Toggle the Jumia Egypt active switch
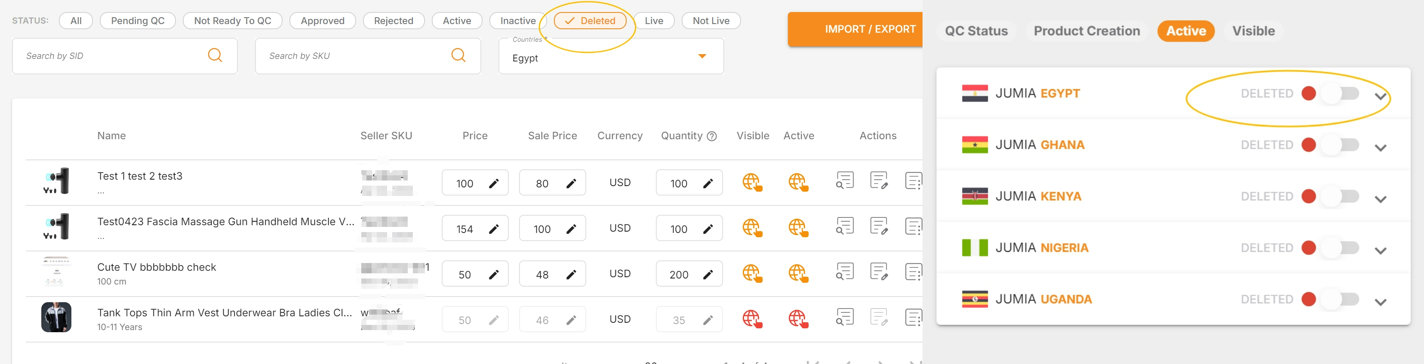1424x364 pixels. pos(1340,93)
